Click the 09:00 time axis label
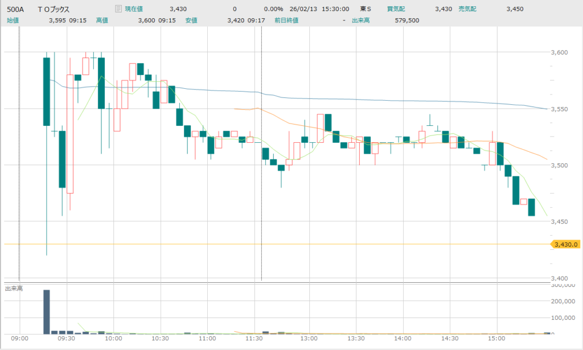Viewport: 583px width, 350px height. tap(20, 339)
